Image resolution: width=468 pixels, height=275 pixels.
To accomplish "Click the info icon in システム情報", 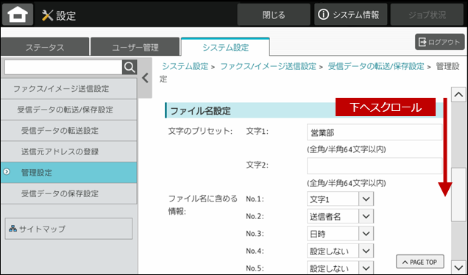I will click(x=323, y=14).
